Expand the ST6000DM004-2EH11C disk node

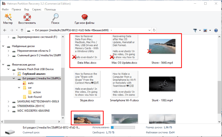pos(8,106)
